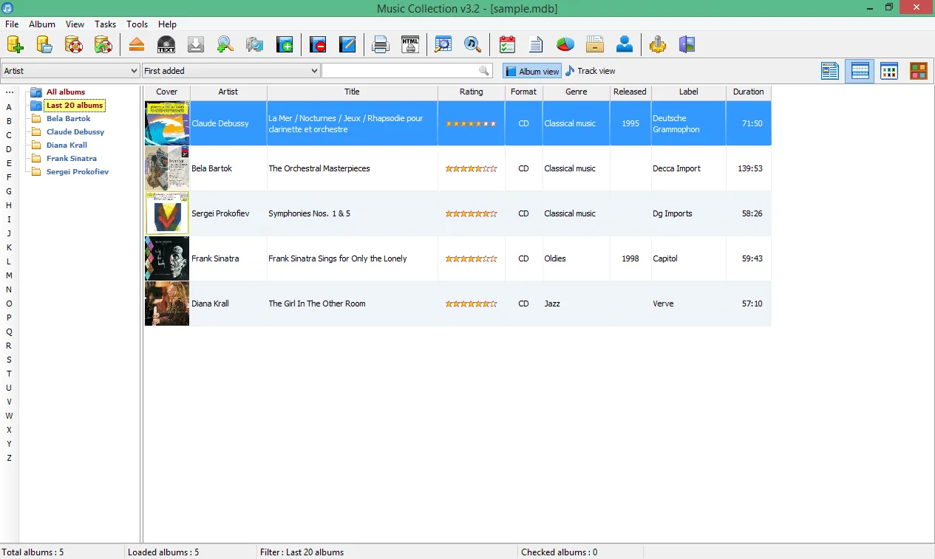Screen dimensions: 935x559
Task: Click the HTML export icon
Action: 410,44
